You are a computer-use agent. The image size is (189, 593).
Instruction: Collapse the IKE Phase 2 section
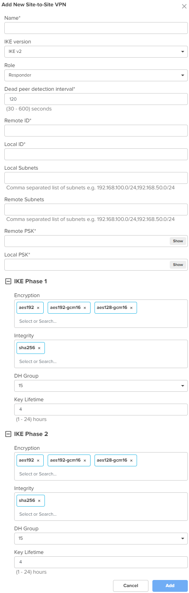(7, 434)
